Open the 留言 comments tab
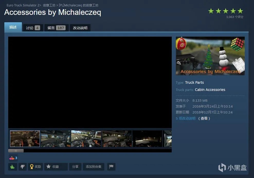Image resolution: width=254 pixels, height=178 pixels. coord(56,28)
